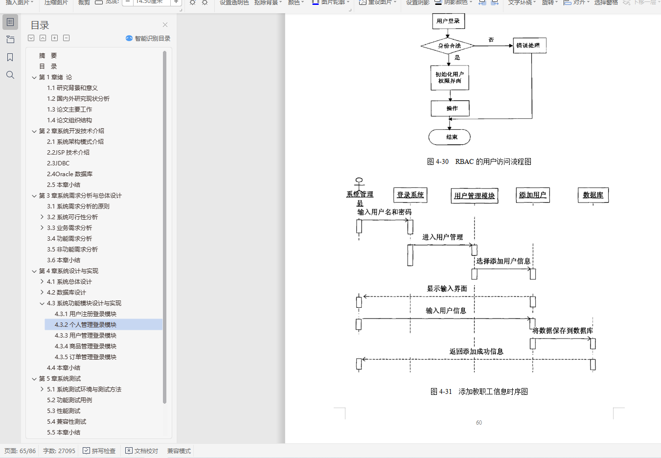
Task: Click 设置透明色 in the picture toolbar
Action: point(234,2)
